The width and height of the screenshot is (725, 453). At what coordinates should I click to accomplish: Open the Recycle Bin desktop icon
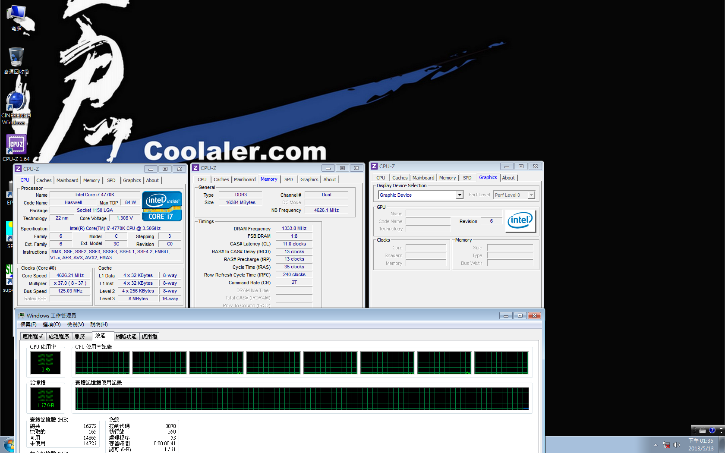[16, 60]
